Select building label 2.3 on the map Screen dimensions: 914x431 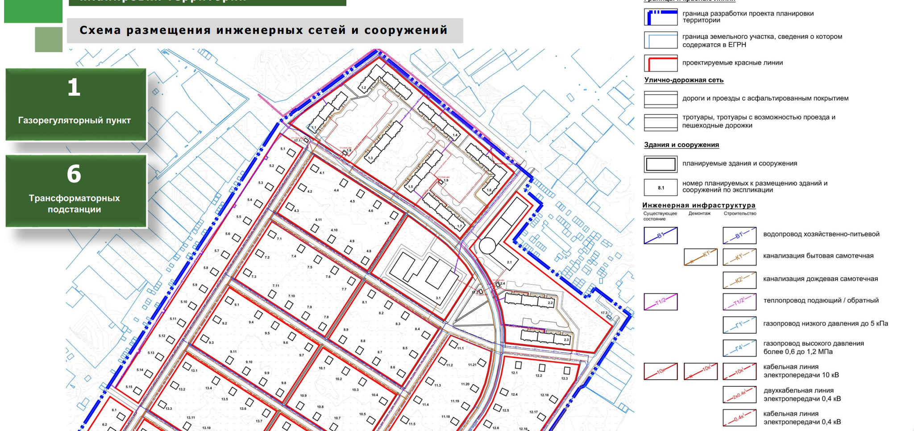(566, 340)
